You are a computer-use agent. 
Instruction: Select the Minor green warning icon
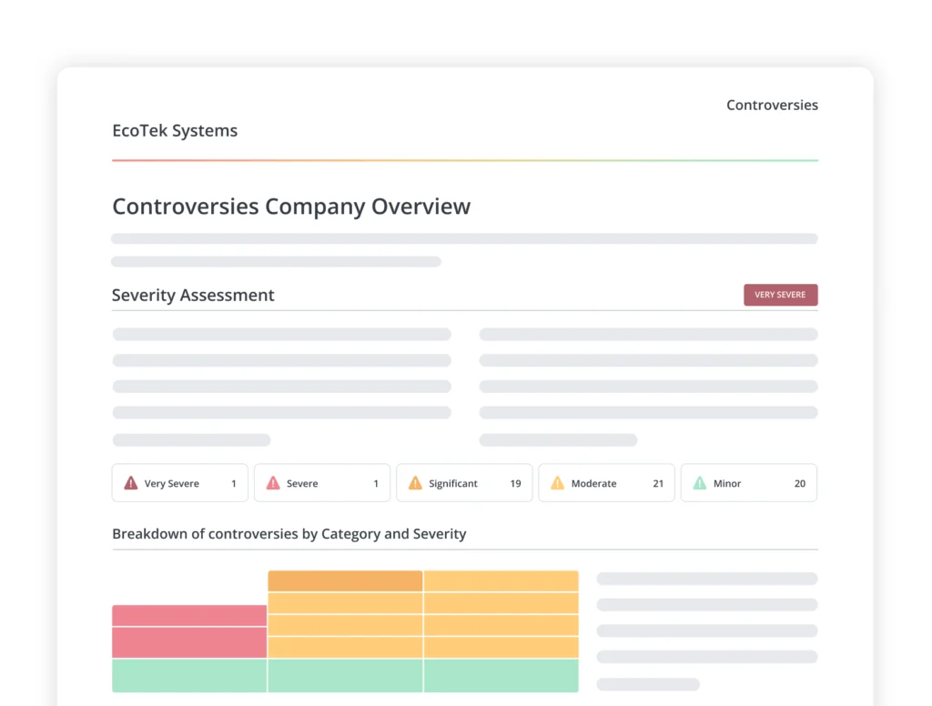click(699, 483)
